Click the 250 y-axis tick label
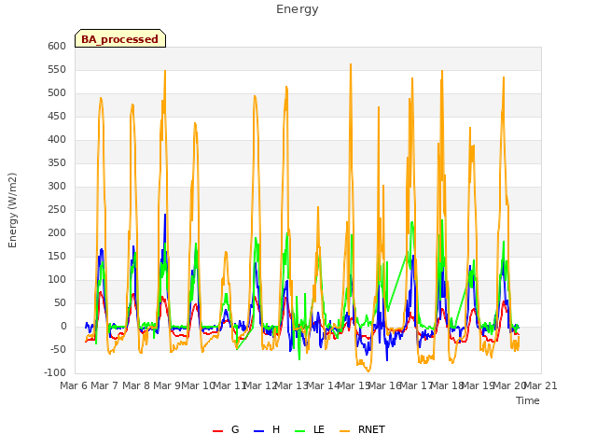 (57, 209)
